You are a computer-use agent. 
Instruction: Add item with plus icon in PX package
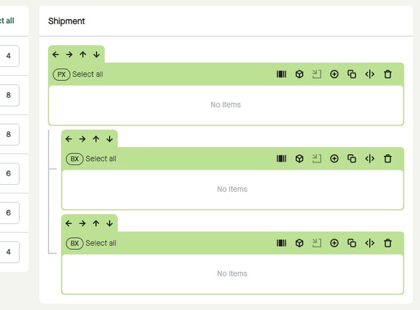pyautogui.click(x=334, y=74)
